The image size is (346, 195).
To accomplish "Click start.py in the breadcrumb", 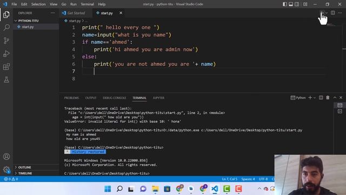I will click(x=75, y=21).
